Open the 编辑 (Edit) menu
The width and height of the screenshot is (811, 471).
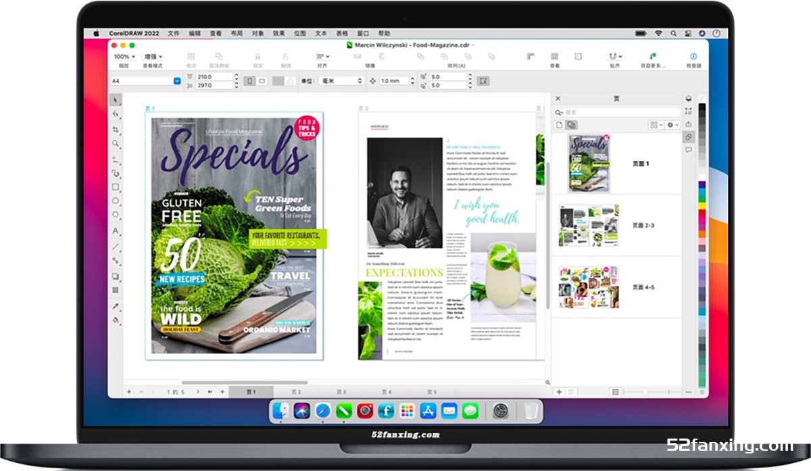[x=195, y=33]
